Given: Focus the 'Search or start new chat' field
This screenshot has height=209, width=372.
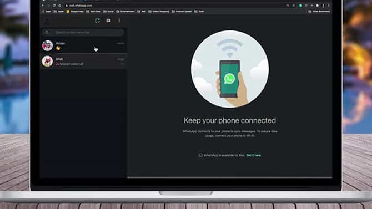Looking at the screenshot, I should tap(83, 33).
